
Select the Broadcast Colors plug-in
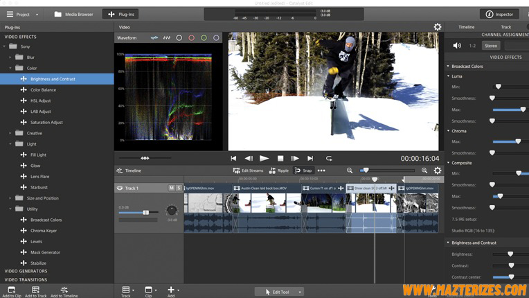46,220
